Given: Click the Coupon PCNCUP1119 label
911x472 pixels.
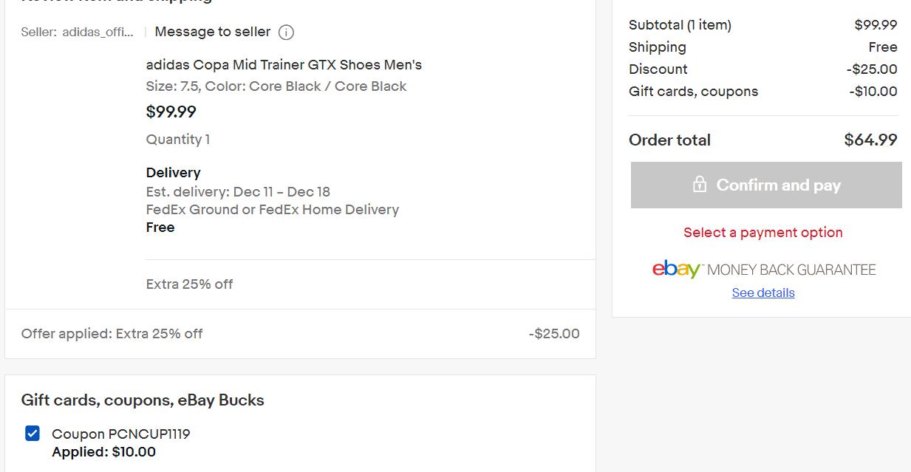Looking at the screenshot, I should [121, 434].
